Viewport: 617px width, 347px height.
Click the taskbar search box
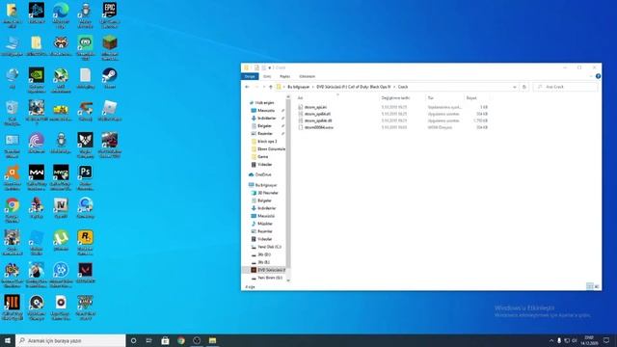70,340
